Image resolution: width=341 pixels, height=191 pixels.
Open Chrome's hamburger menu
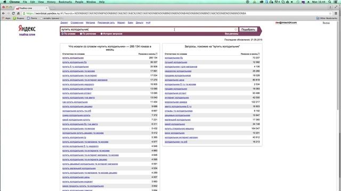[336, 13]
